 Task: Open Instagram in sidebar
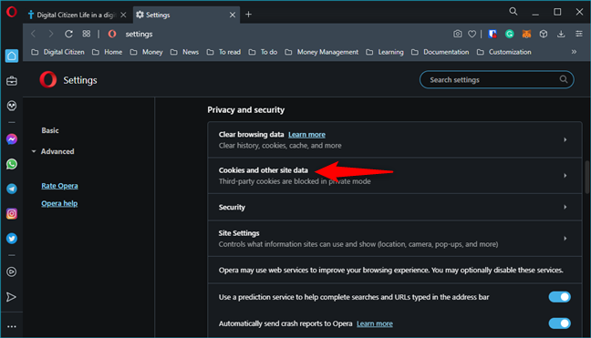pyautogui.click(x=12, y=214)
